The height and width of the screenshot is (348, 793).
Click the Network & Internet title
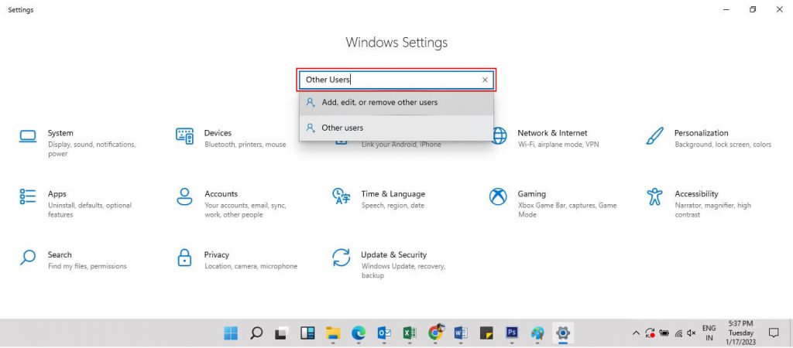pyautogui.click(x=552, y=133)
